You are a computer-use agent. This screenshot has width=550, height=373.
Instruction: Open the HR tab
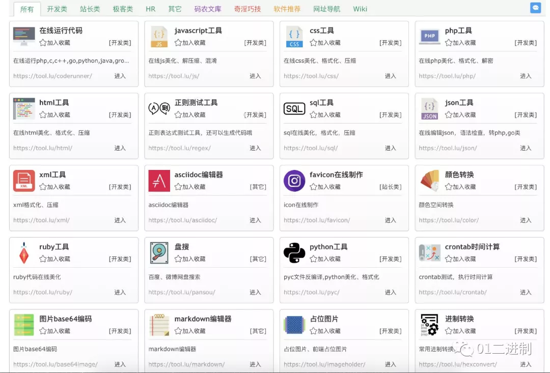pos(150,9)
